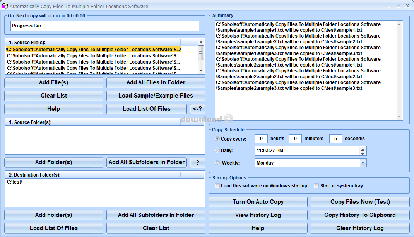
Task: Select the C:\test\ destination folder entry
Action: pyautogui.click(x=15, y=182)
